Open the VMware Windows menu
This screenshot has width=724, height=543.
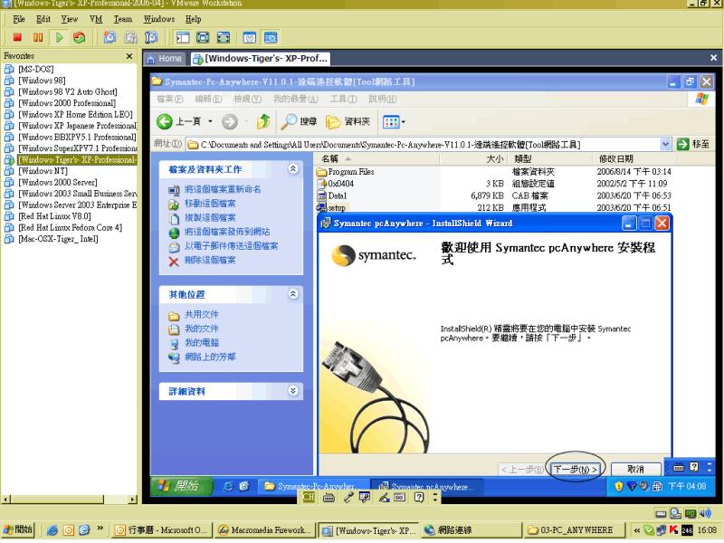[159, 19]
